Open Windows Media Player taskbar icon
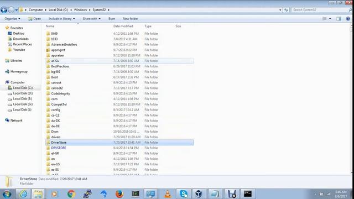Image resolution: width=354 pixels, height=199 pixels. (x=55, y=194)
